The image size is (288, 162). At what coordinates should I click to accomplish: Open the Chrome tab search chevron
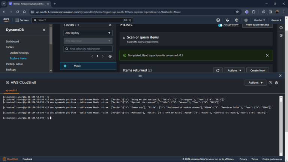4,4
